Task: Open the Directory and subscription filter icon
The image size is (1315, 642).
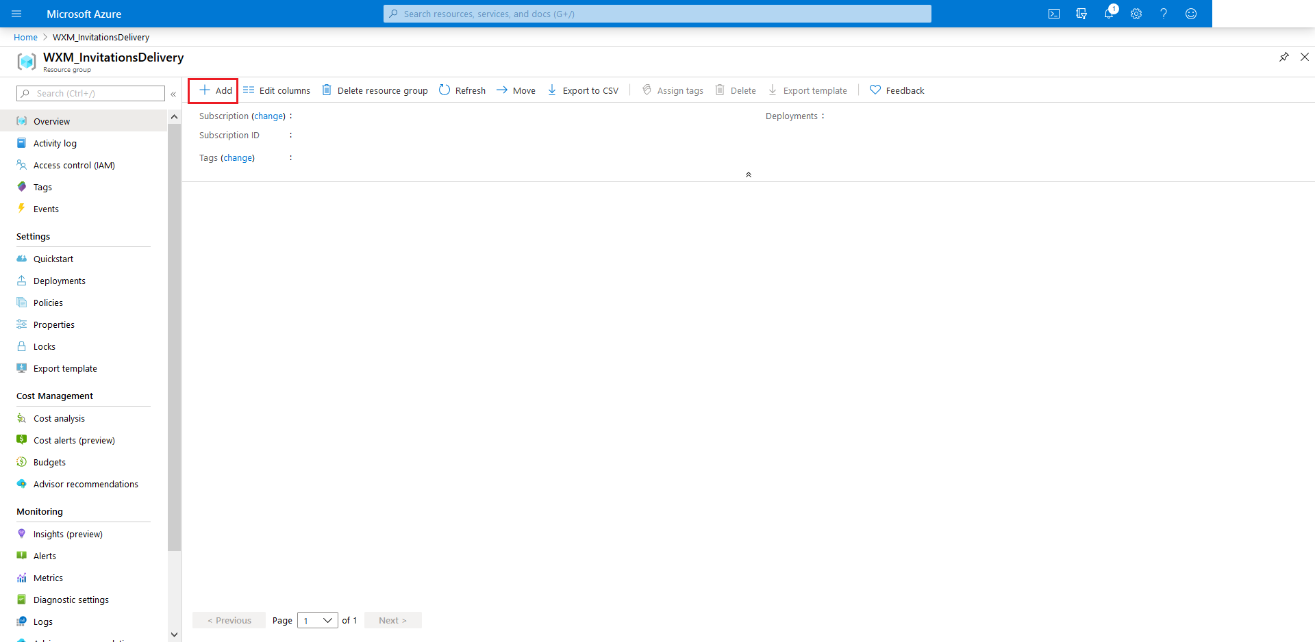Action: [1081, 14]
